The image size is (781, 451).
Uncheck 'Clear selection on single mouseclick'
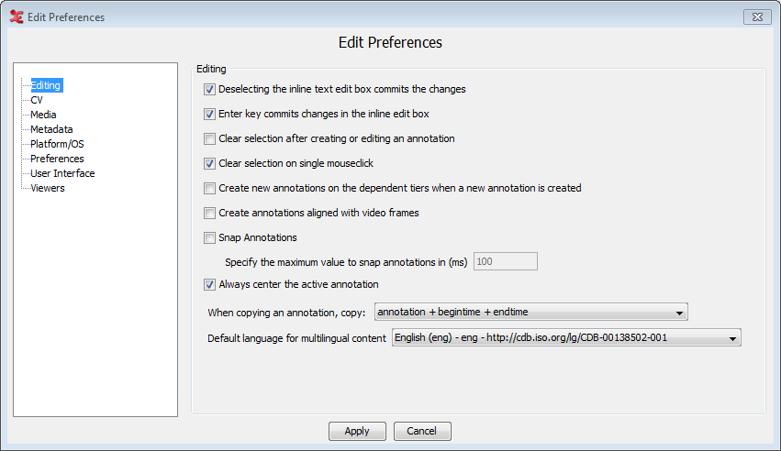209,164
